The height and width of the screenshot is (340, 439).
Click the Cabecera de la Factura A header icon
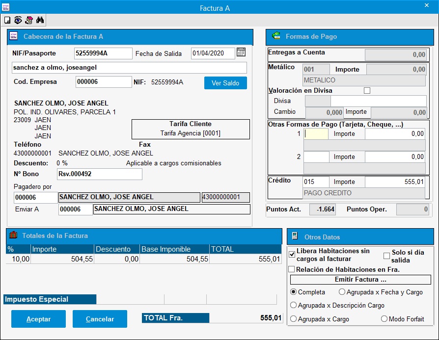[13, 36]
